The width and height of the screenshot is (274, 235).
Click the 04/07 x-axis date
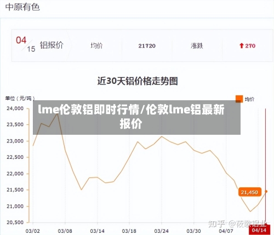[x=226, y=231]
